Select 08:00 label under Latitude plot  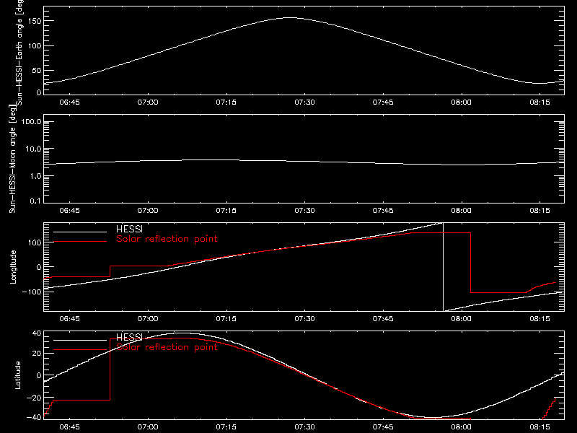pyautogui.click(x=462, y=427)
